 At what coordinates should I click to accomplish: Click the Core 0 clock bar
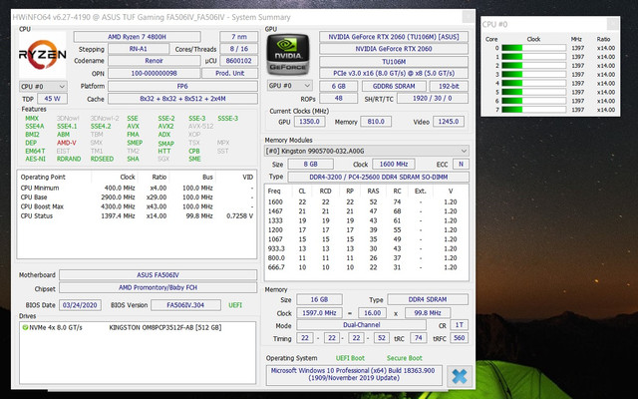pos(533,48)
